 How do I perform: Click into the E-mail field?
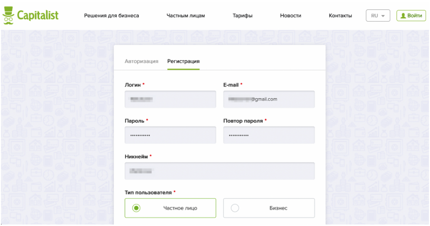click(x=269, y=99)
